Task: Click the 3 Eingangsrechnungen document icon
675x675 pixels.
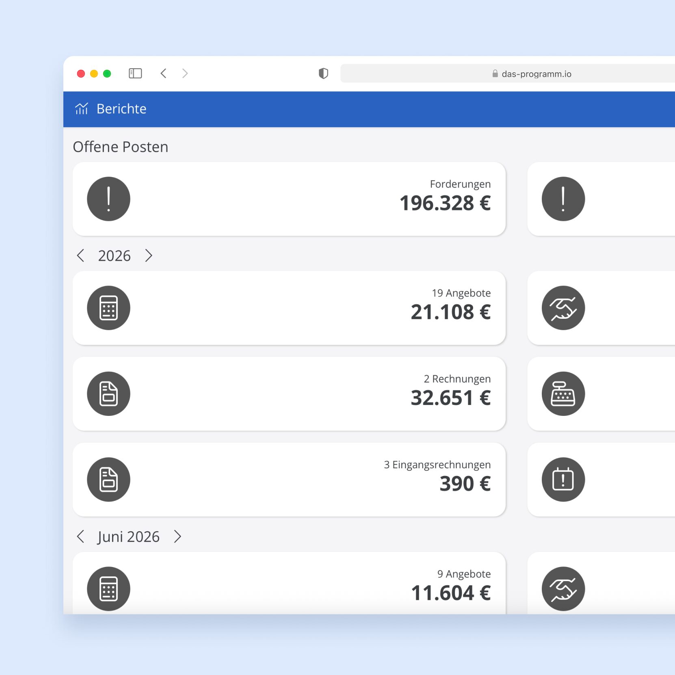Action: pos(108,480)
